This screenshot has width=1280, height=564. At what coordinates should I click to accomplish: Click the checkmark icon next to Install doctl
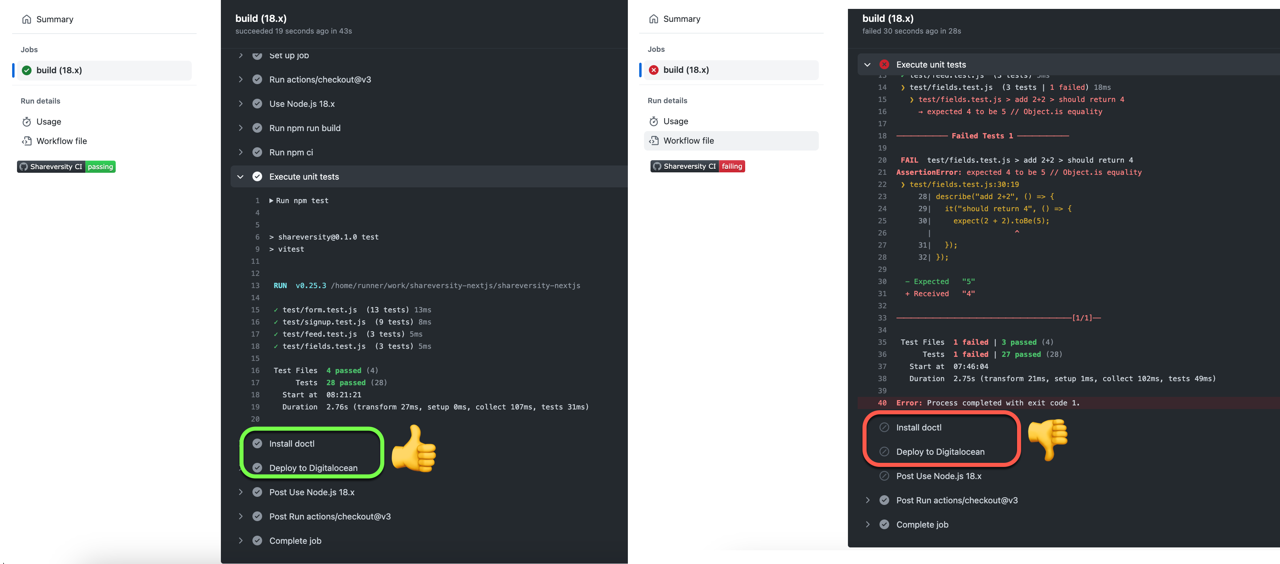[x=257, y=443]
